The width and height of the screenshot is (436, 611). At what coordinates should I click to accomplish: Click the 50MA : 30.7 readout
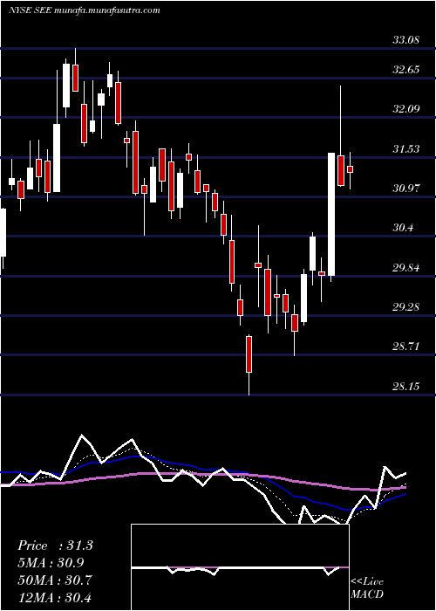[x=55, y=580]
